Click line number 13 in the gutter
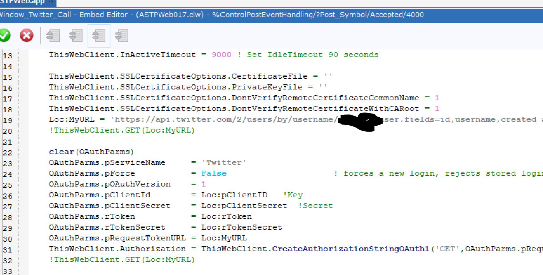 (8, 56)
